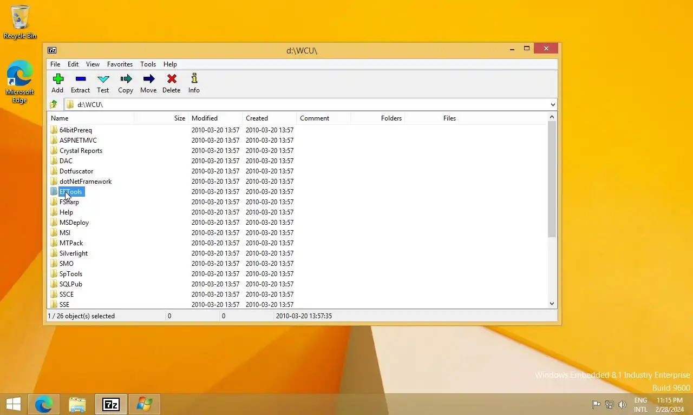Select the MSDeploy folder
The width and height of the screenshot is (693, 415).
(74, 223)
